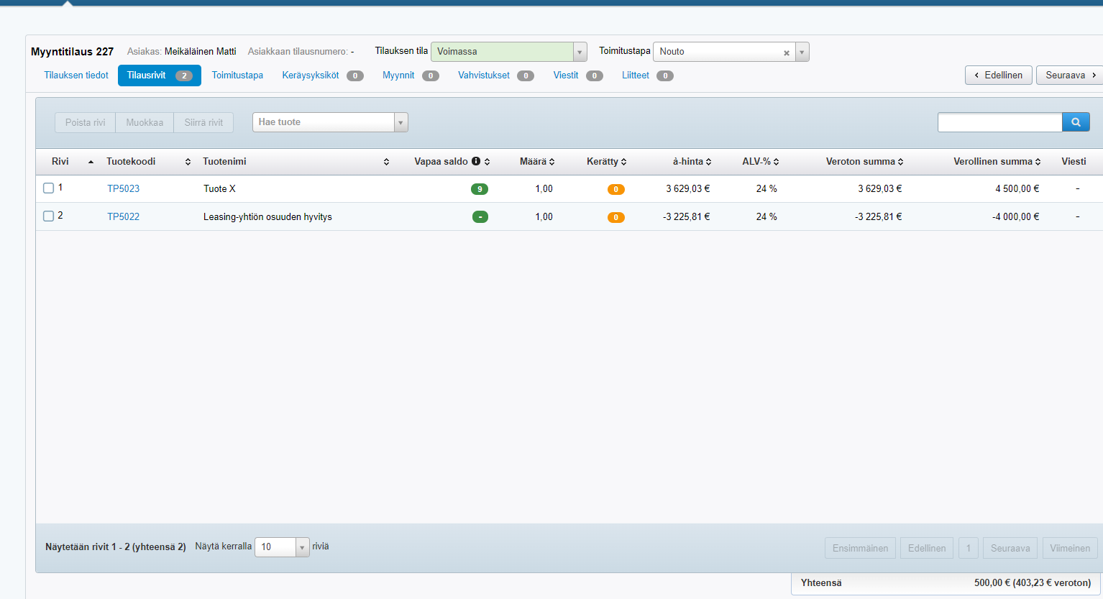Tick the checkbox for row 2
Image resolution: width=1103 pixels, height=599 pixels.
(x=49, y=216)
